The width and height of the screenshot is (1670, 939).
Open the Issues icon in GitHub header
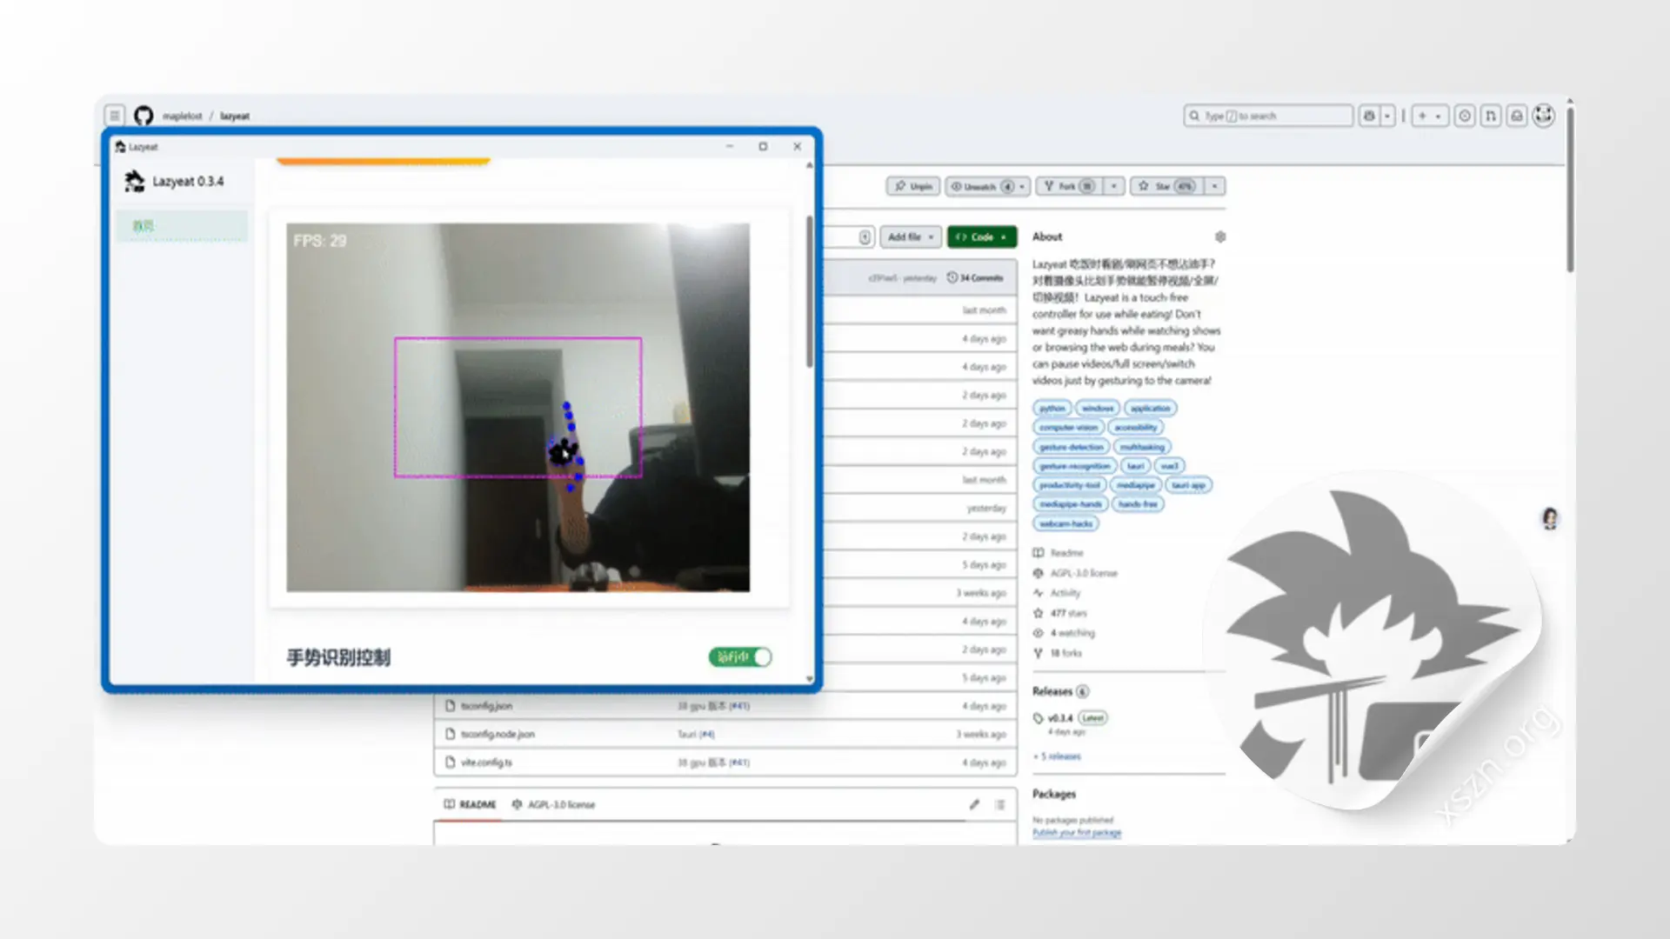click(x=1465, y=116)
